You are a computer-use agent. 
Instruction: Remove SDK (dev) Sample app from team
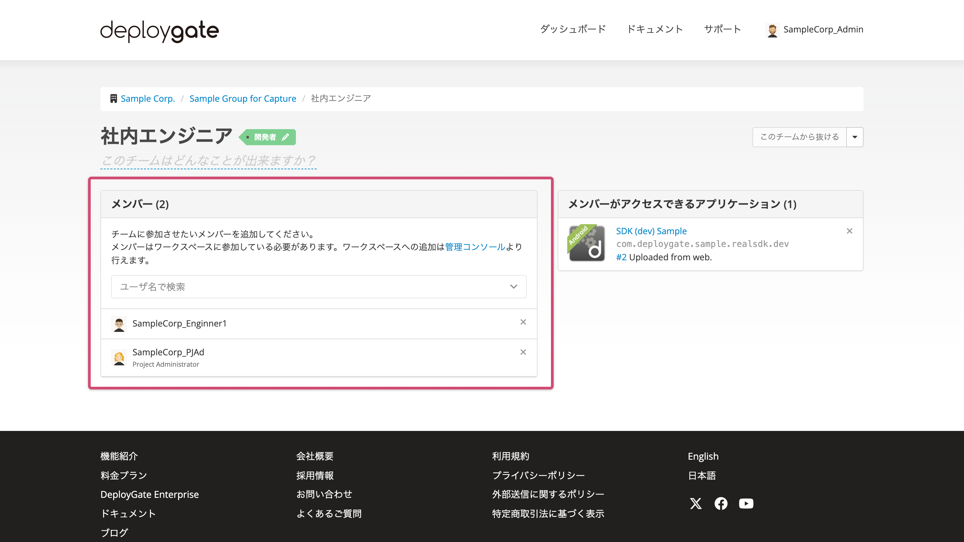(849, 231)
